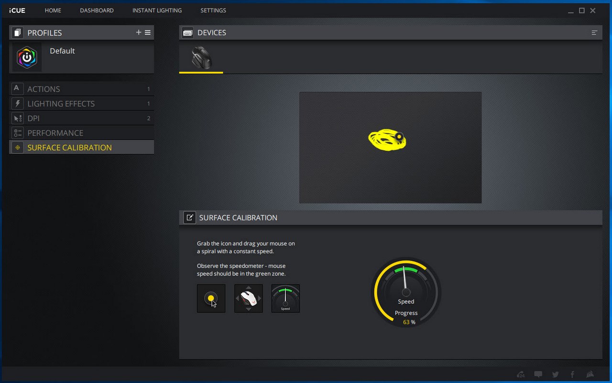The height and width of the screenshot is (383, 612).
Task: Click the Profiles panel icon
Action: tap(18, 33)
